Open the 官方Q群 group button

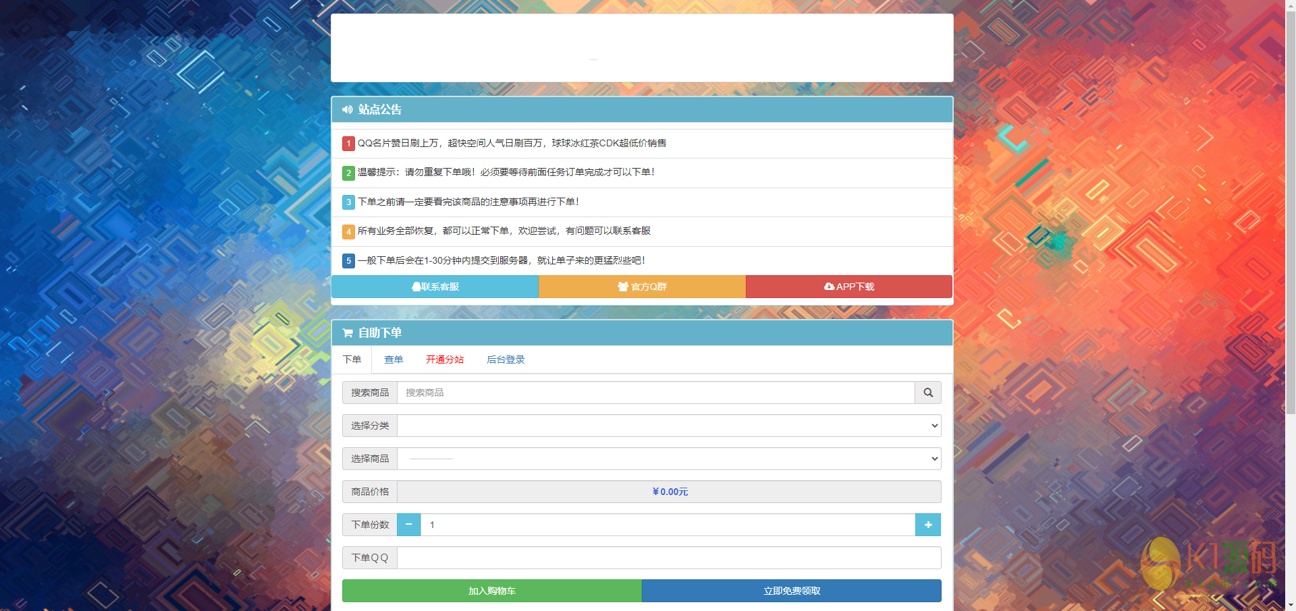(x=642, y=287)
